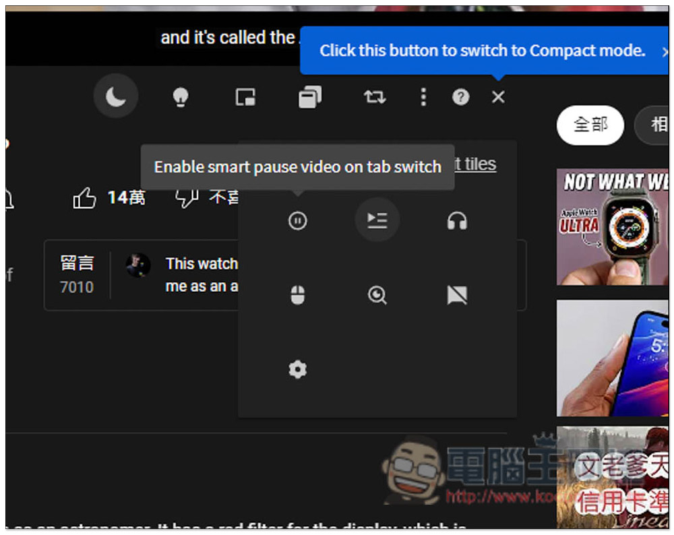Toggle night mode moon icon
Screen dimensions: 674x535
pyautogui.click(x=116, y=96)
